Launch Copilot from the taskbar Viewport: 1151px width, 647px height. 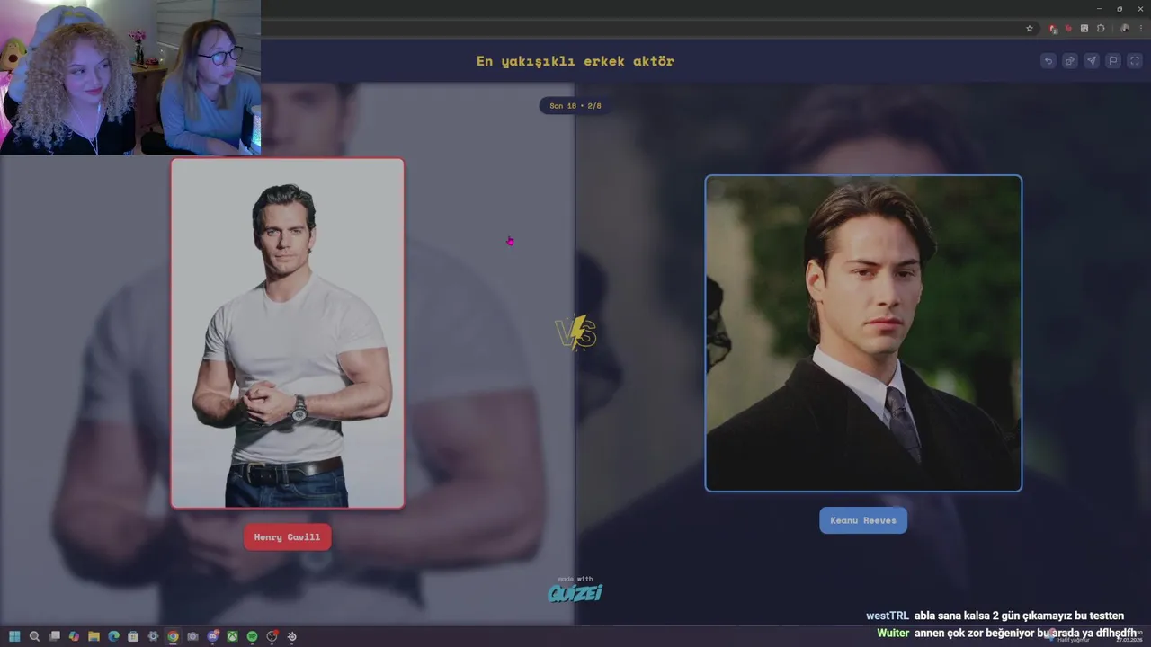pyautogui.click(x=74, y=636)
